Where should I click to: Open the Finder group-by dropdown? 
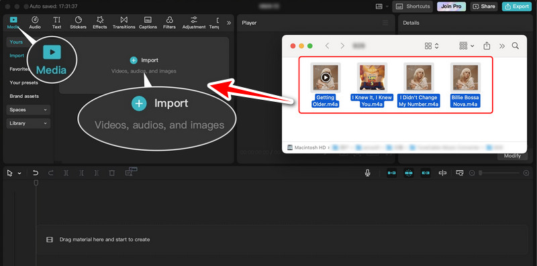[467, 46]
